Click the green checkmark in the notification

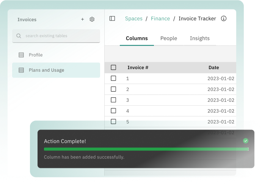tap(246, 141)
